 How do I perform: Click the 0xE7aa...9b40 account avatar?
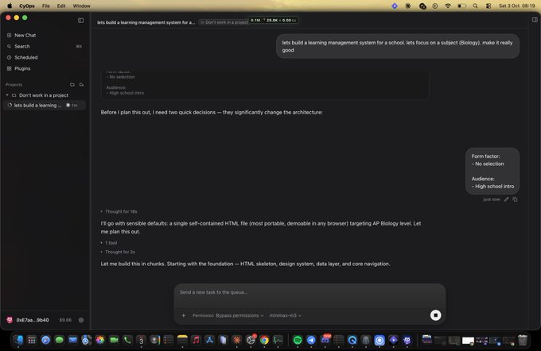click(x=10, y=320)
